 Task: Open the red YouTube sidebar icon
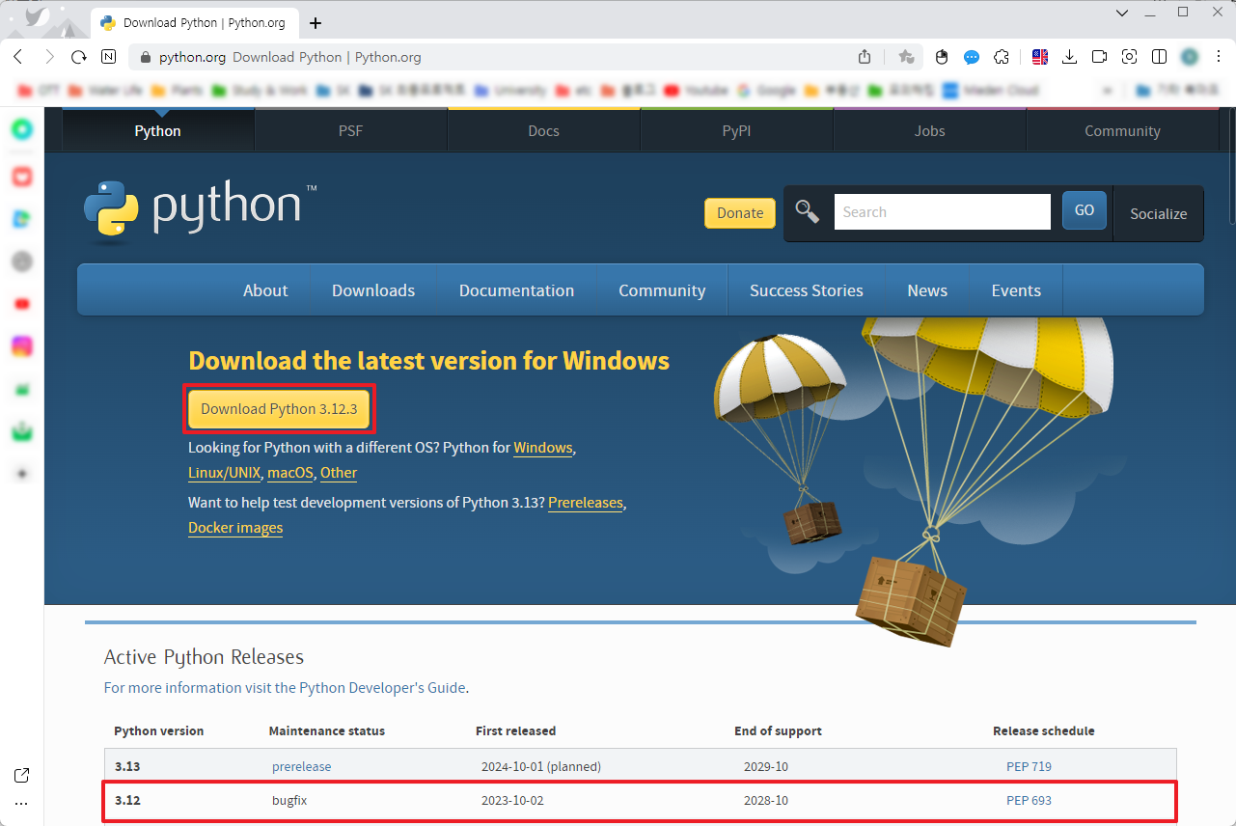coord(21,304)
